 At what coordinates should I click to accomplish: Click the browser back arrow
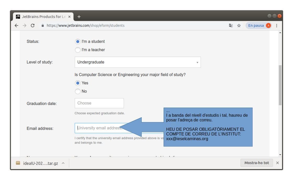pyautogui.click(x=16, y=26)
